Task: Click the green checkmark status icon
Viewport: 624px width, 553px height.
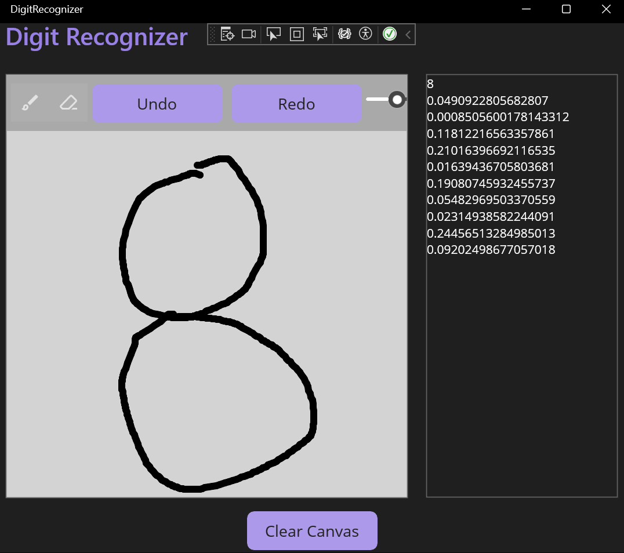Action: pyautogui.click(x=390, y=34)
